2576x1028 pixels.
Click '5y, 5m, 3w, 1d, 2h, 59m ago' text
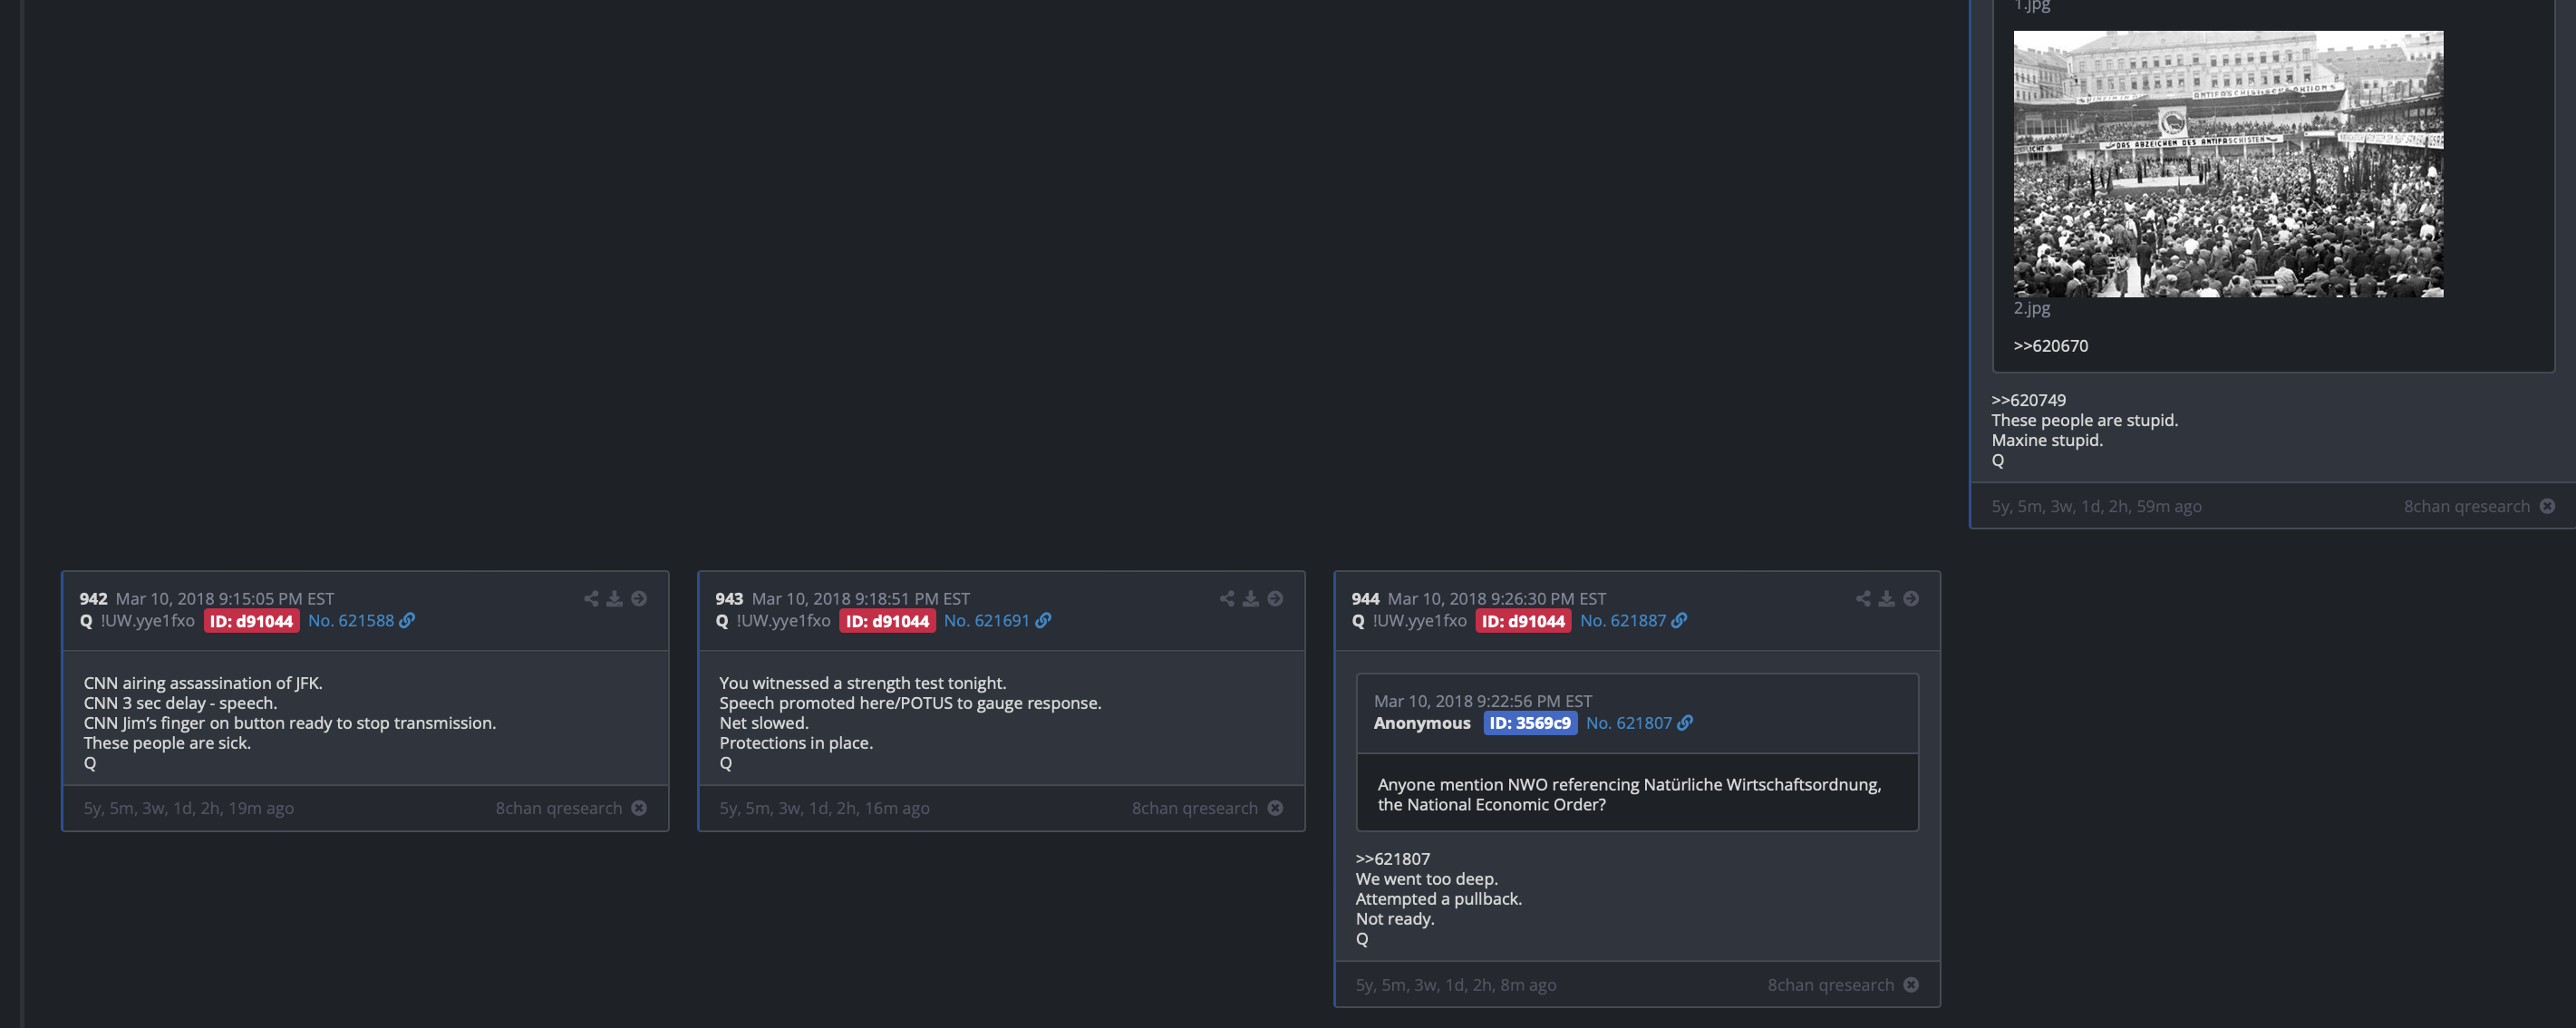pos(2097,506)
